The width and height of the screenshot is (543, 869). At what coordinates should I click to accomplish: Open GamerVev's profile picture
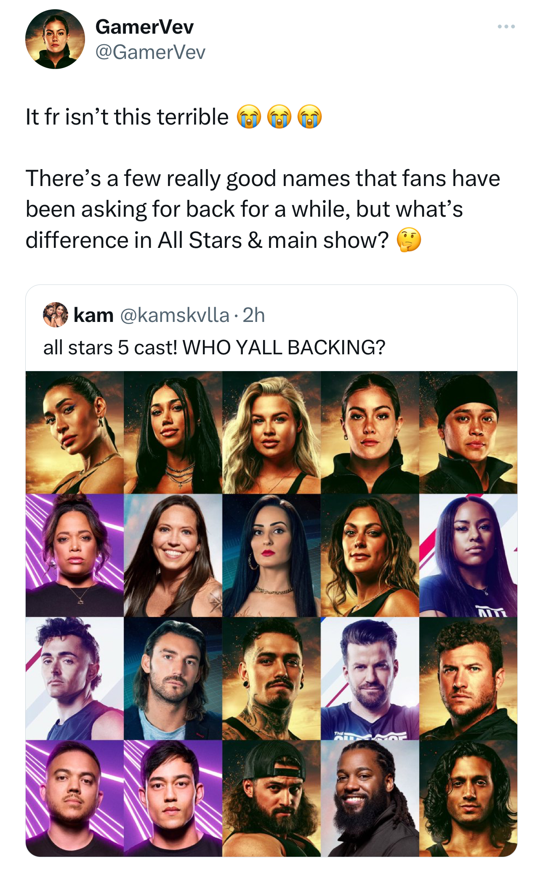(x=55, y=39)
